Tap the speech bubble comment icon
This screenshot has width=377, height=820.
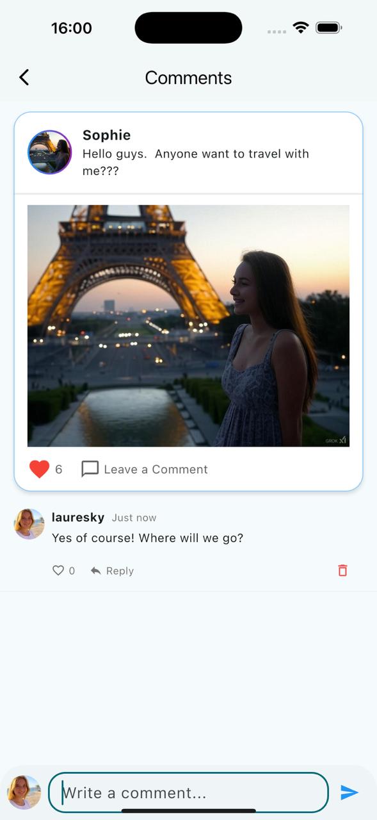(x=90, y=469)
